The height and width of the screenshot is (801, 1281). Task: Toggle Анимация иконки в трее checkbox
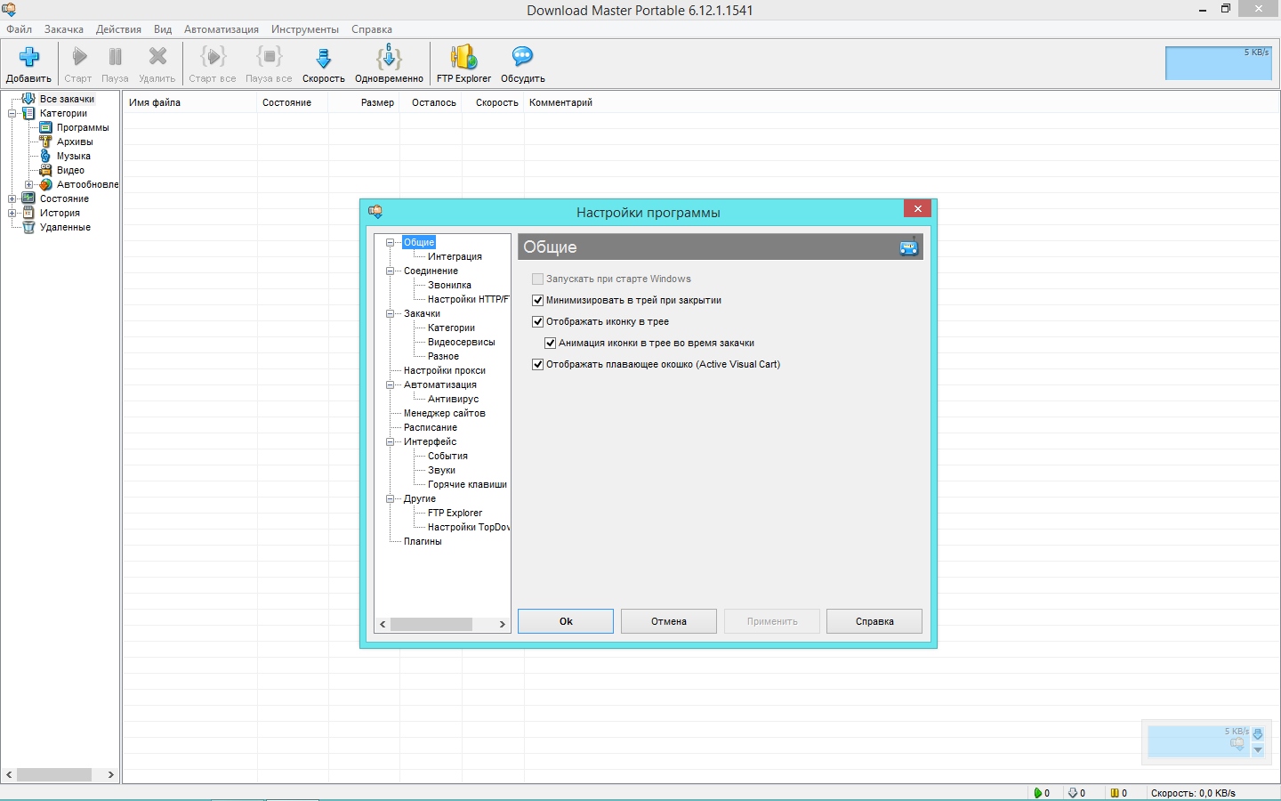550,343
